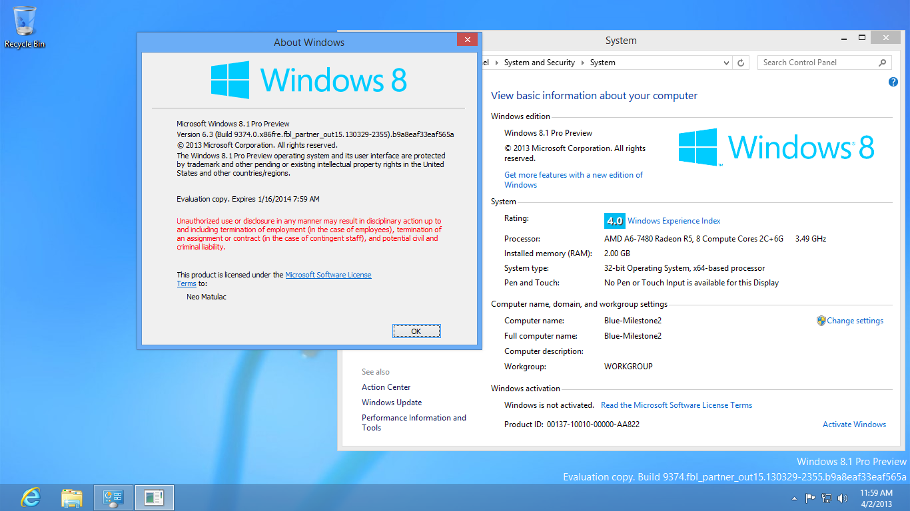Viewport: 910px width, 511px height.
Task: Click the '2.00 GB' installed memory value
Action: click(x=617, y=254)
